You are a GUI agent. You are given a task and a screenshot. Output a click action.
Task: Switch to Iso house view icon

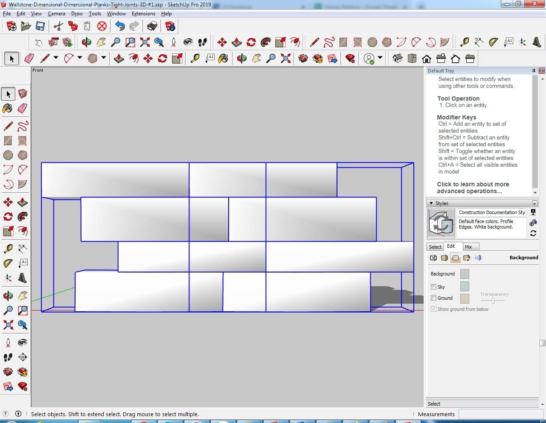click(x=397, y=58)
